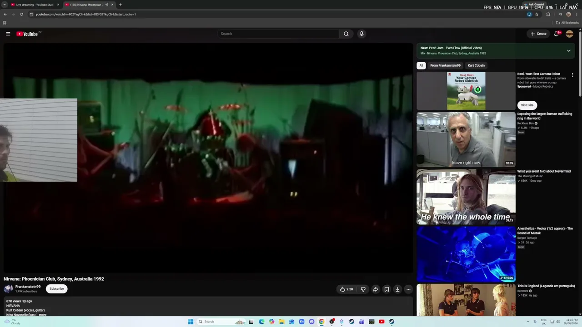Visit the sponsored Beni robot site

coord(527,105)
